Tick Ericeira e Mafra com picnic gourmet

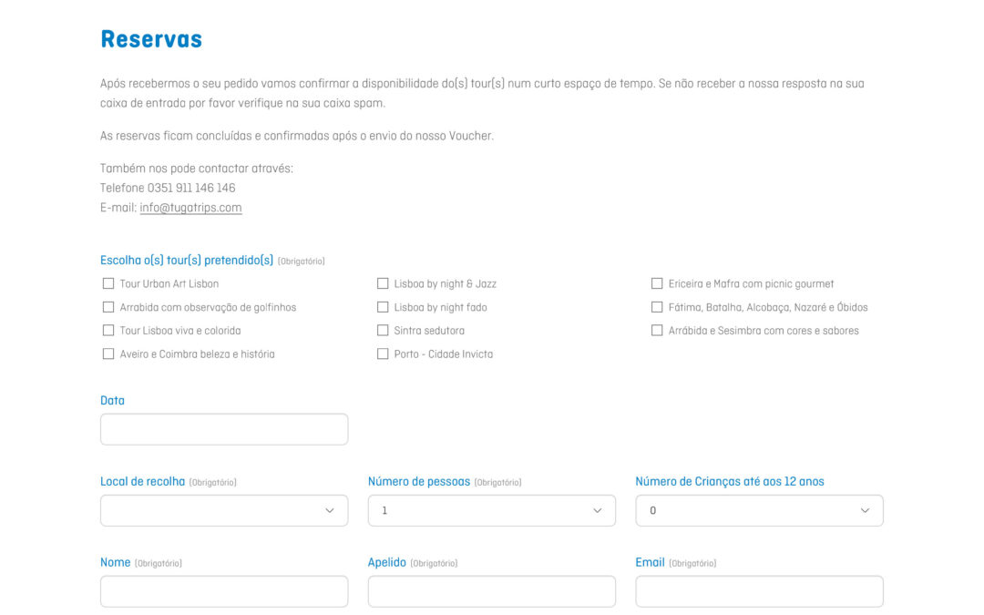coord(657,283)
